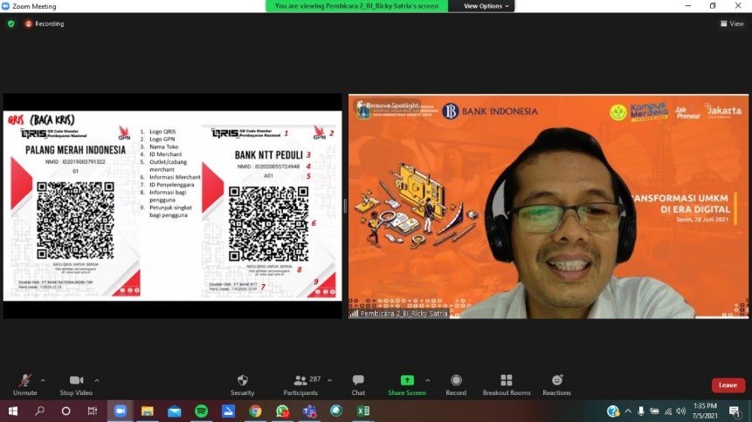
Task: Click the green Share Screen button
Action: 407,385
